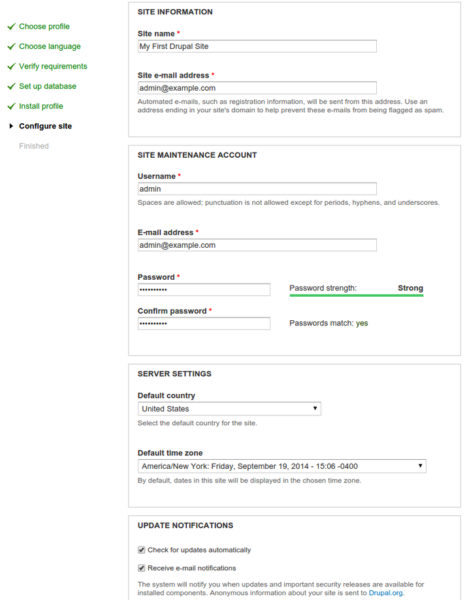Click the Choose profile checkmark icon
467x600 pixels.
point(11,27)
